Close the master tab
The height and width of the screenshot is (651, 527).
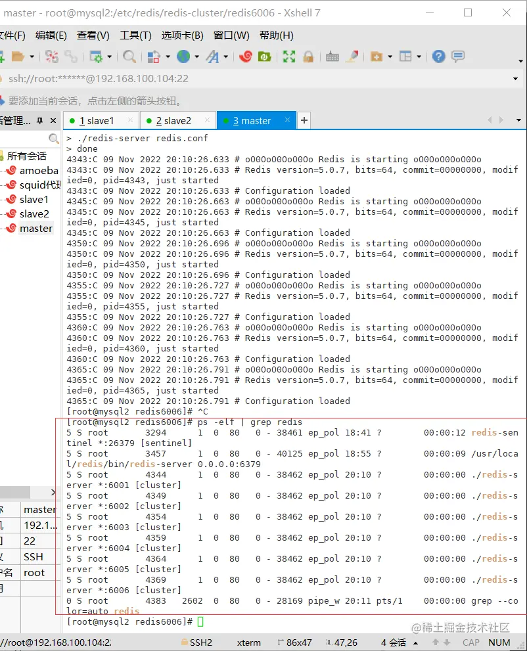pos(287,120)
